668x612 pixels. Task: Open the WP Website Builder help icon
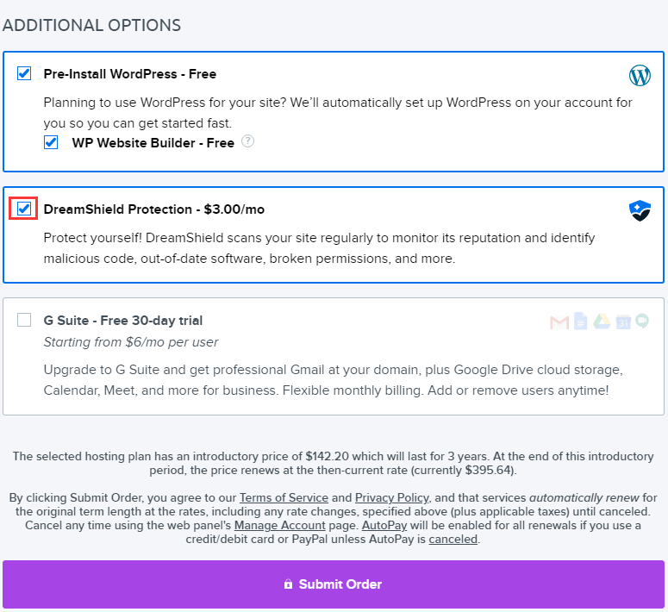(248, 141)
